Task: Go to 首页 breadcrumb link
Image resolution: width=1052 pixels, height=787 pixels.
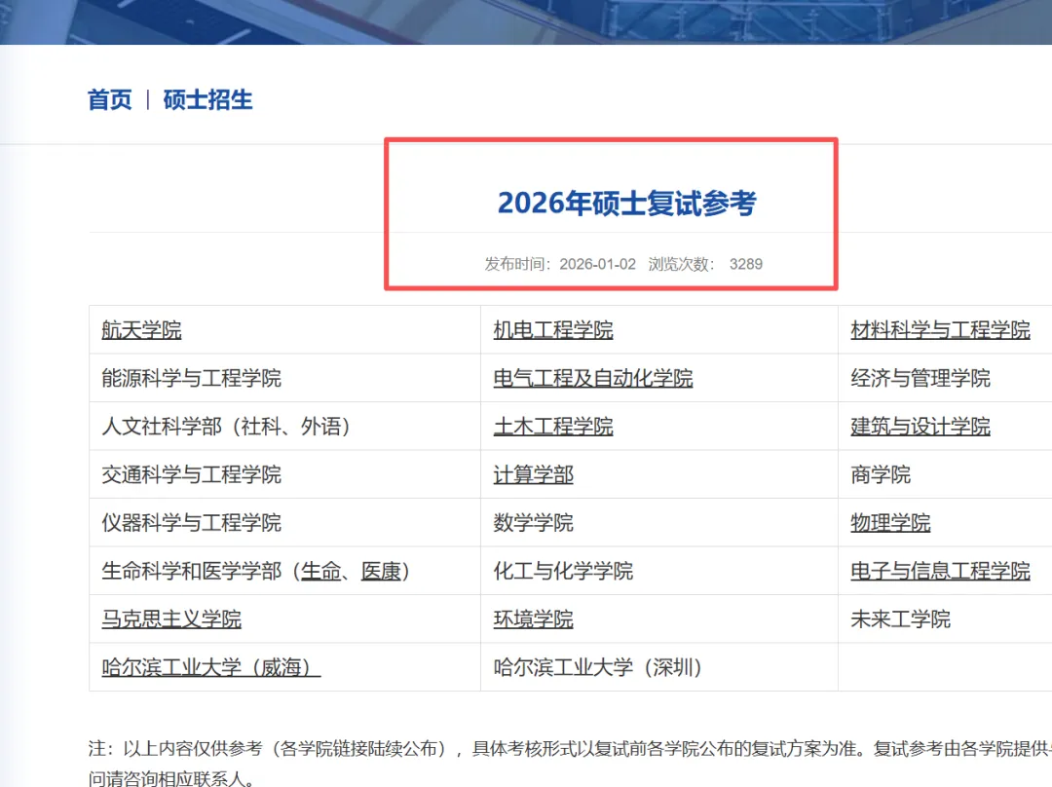Action: 110,100
